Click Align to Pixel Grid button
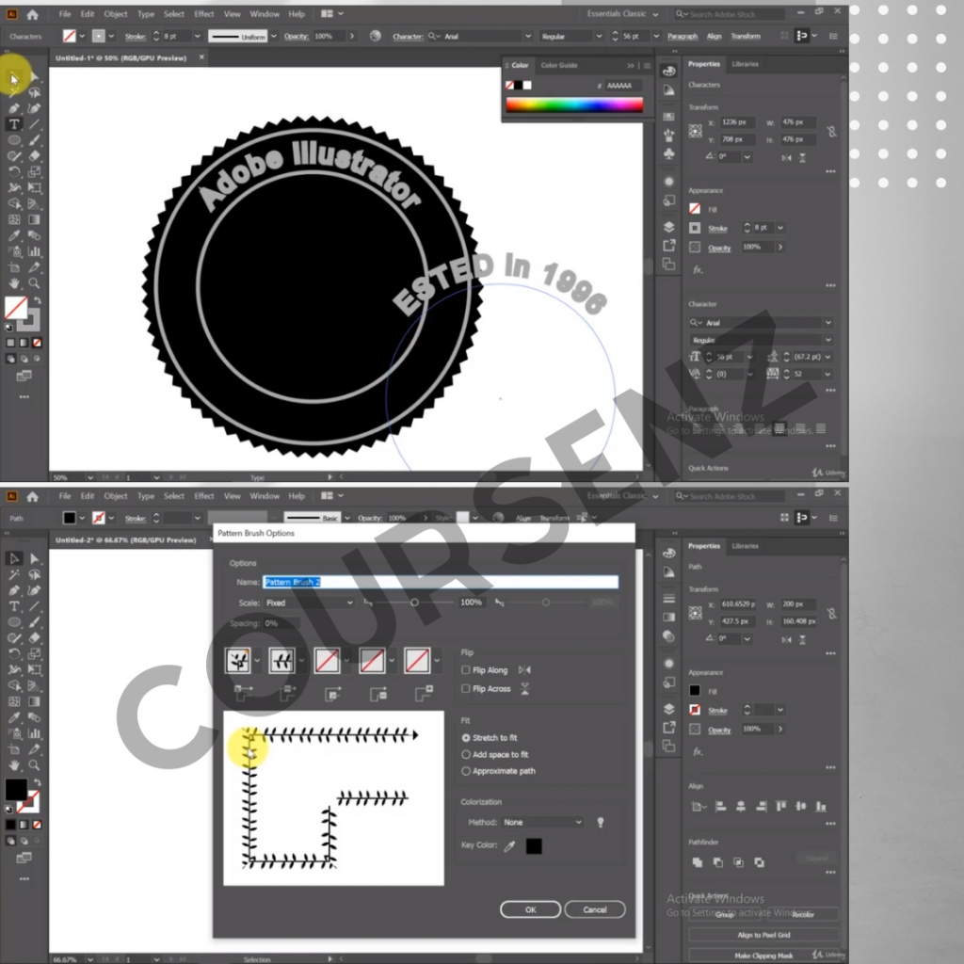The image size is (964, 964). pyautogui.click(x=763, y=935)
